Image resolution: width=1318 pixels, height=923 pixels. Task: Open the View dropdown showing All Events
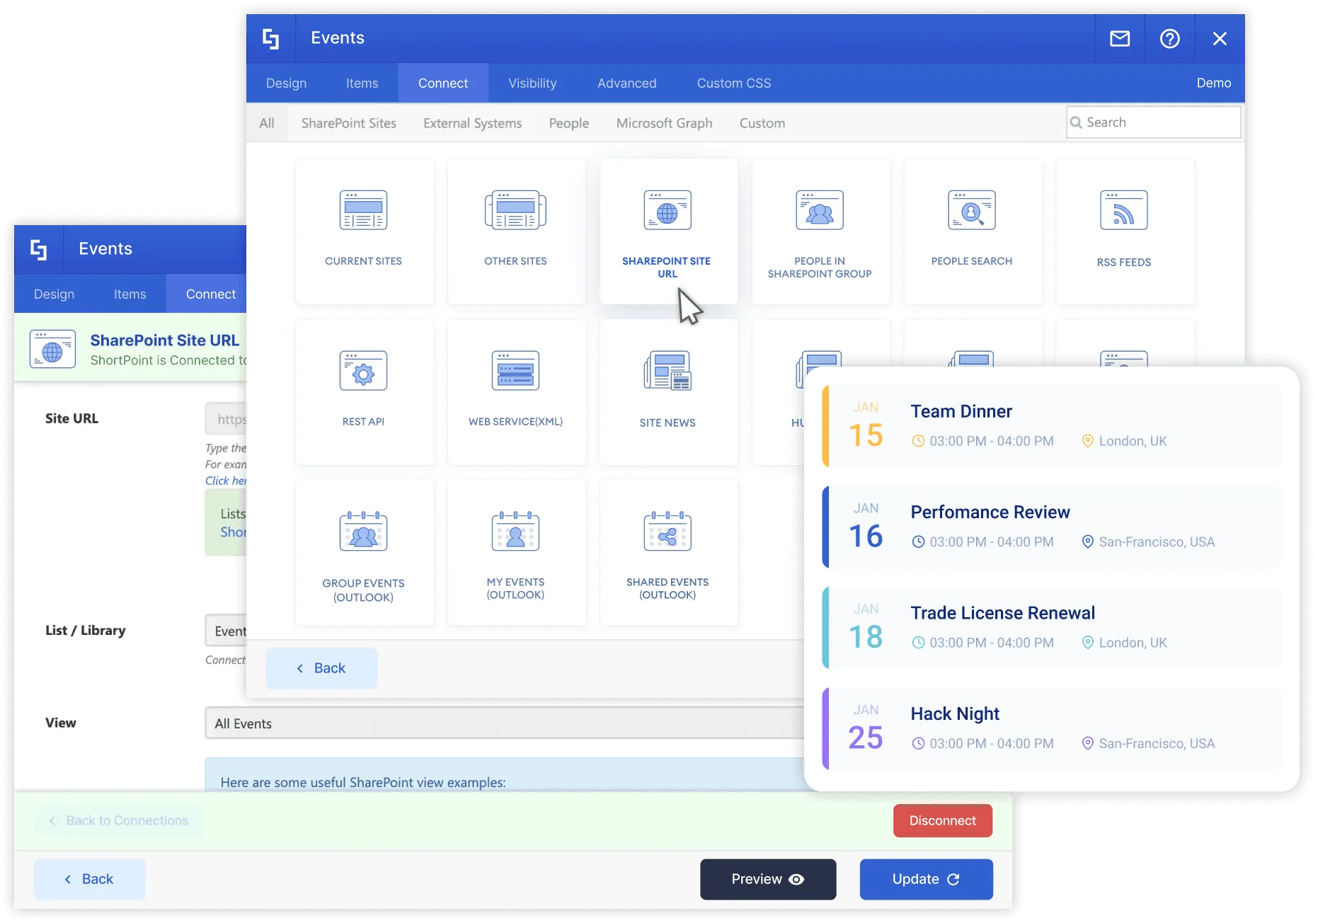pos(504,723)
